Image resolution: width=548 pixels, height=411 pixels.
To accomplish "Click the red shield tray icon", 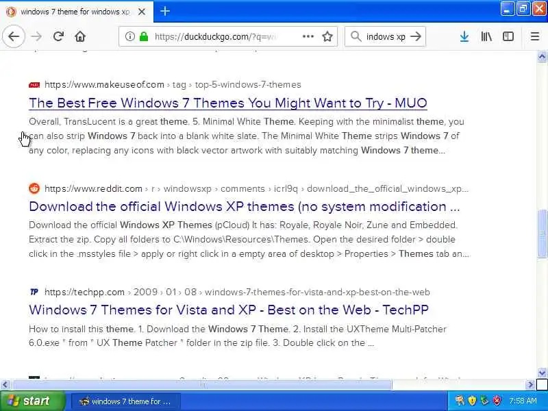I will 497,401.
